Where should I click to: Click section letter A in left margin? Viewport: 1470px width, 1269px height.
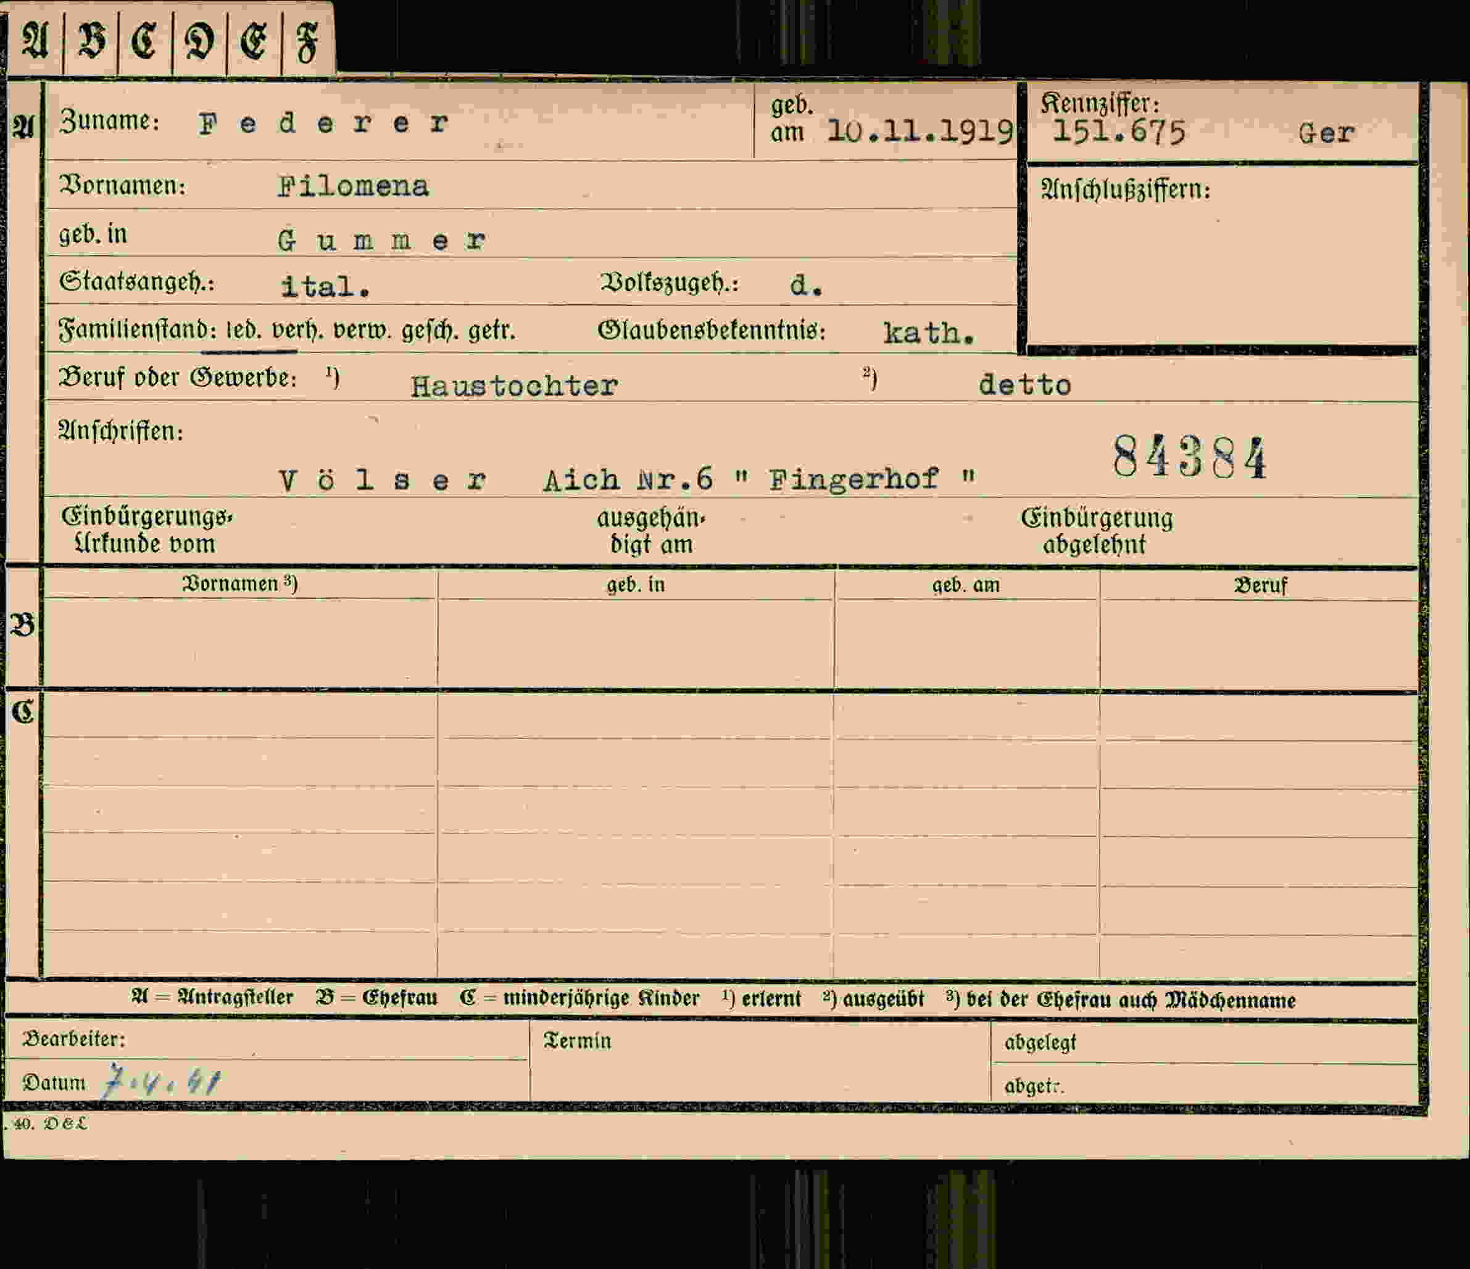tap(23, 126)
